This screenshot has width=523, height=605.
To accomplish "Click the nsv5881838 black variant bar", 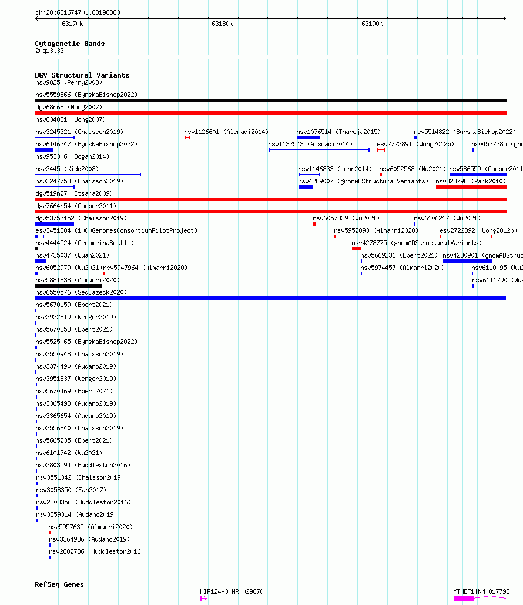I will (68, 286).
